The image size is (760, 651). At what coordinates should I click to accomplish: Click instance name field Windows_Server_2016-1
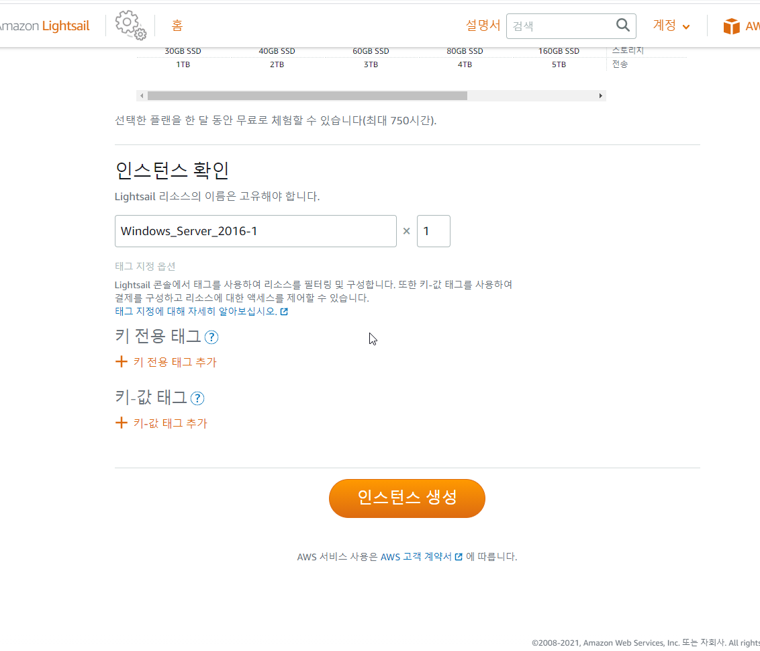click(255, 231)
